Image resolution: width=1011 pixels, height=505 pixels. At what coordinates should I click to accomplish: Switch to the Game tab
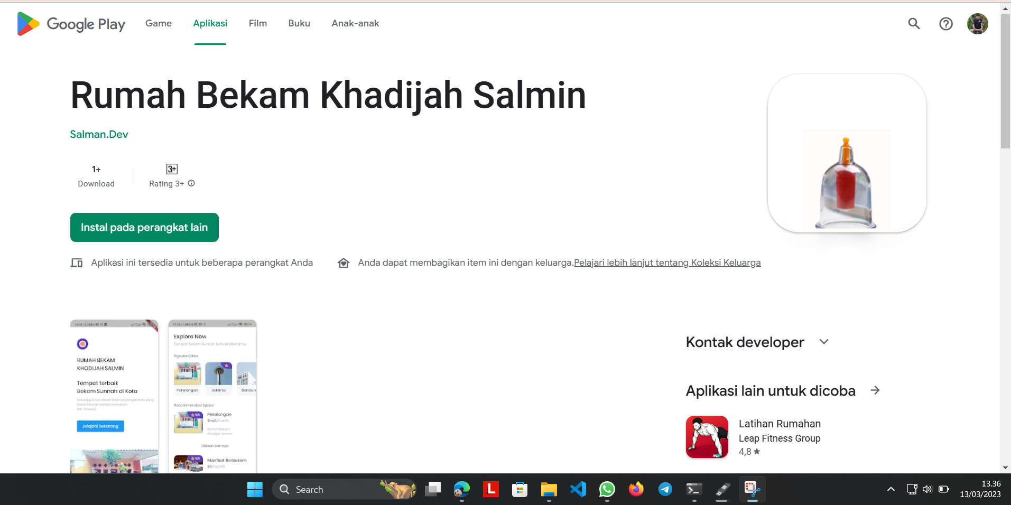pyautogui.click(x=158, y=23)
